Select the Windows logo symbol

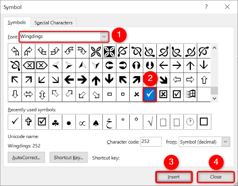point(190,94)
